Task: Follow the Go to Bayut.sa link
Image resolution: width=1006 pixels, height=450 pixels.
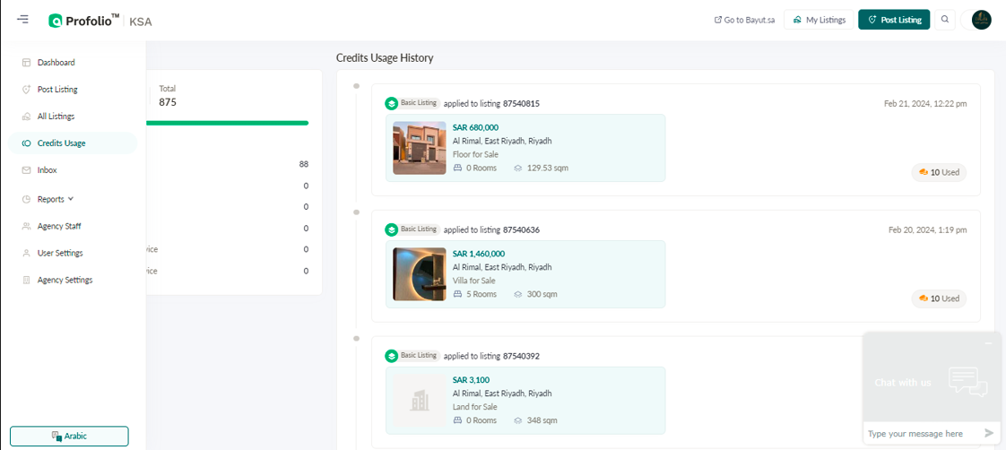Action: [x=743, y=20]
